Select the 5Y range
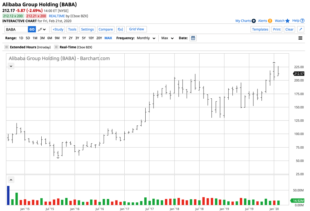The width and height of the screenshot is (310, 211). [84, 38]
